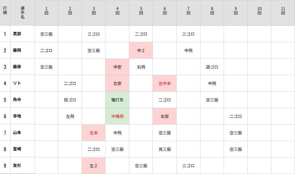Select 藤原's 右飛 result cell
295x174 pixels.
click(141, 67)
